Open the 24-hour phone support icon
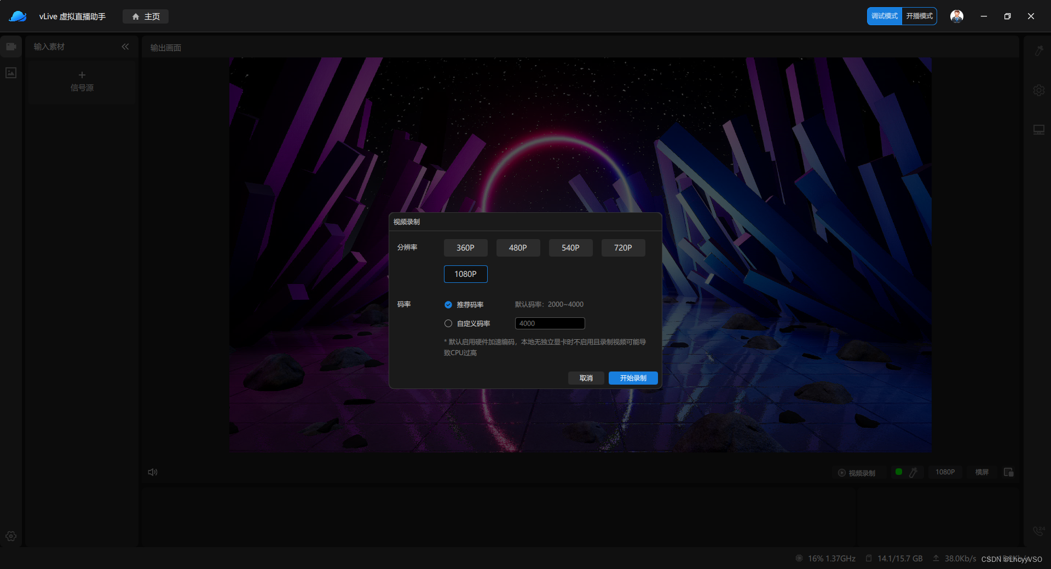Viewport: 1051px width, 569px height. pyautogui.click(x=1039, y=531)
